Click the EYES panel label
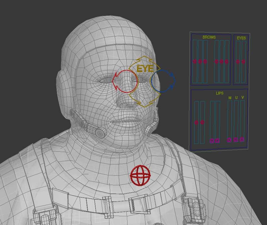This screenshot has width=267, height=225. pos(242,37)
